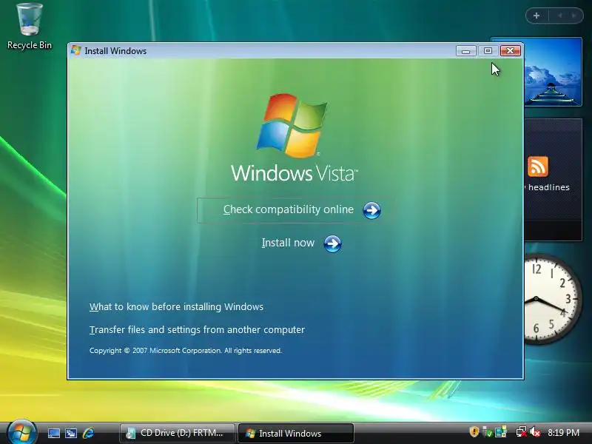The height and width of the screenshot is (444, 592).
Task: Click the network disconnected tray icon
Action: click(x=522, y=431)
